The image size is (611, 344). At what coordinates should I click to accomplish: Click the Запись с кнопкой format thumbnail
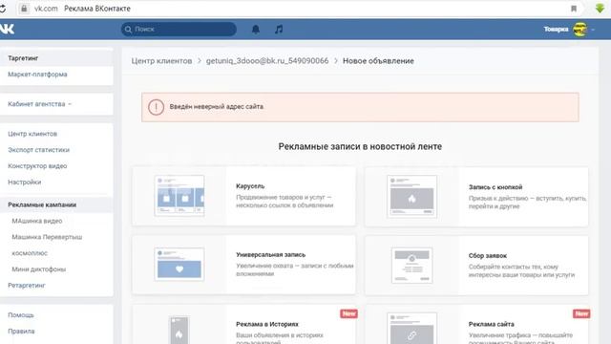411,196
